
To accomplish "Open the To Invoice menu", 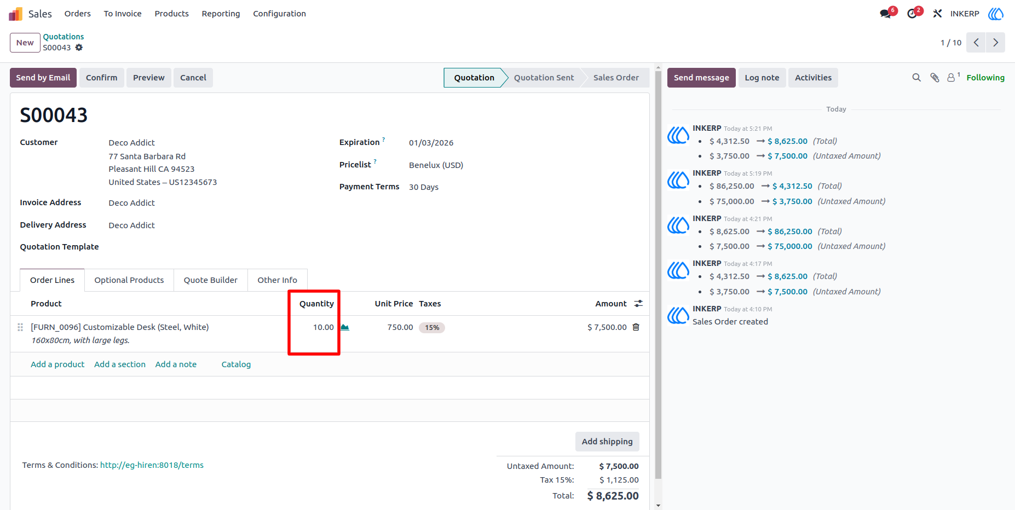I will 123,14.
